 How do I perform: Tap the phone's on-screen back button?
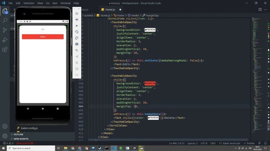[28, 109]
